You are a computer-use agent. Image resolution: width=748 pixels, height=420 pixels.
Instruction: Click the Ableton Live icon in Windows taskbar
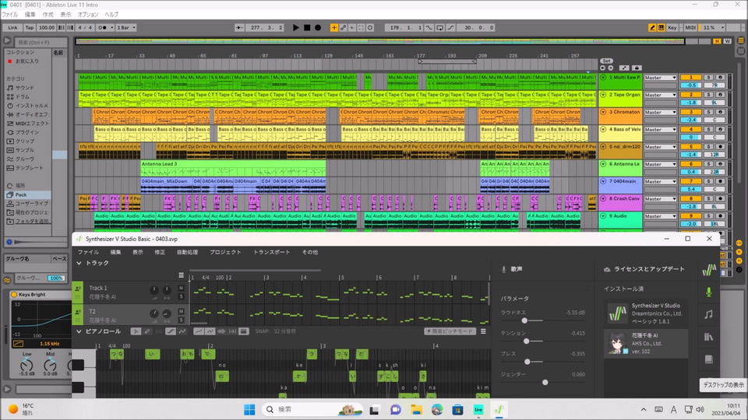(478, 409)
